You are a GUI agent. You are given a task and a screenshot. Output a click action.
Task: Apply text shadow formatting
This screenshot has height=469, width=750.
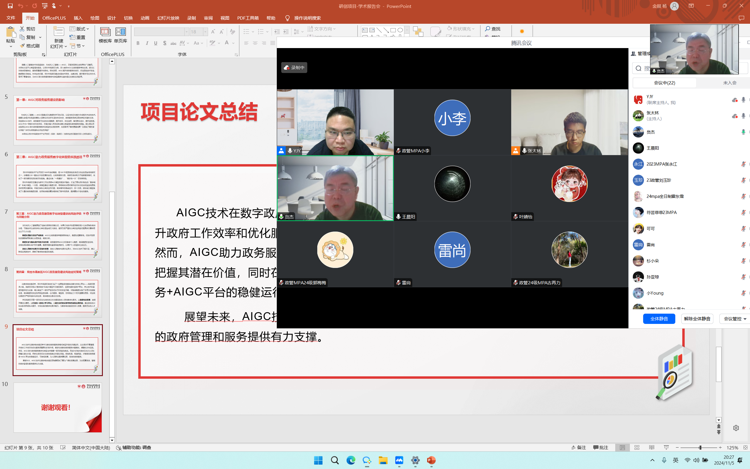[x=165, y=43]
